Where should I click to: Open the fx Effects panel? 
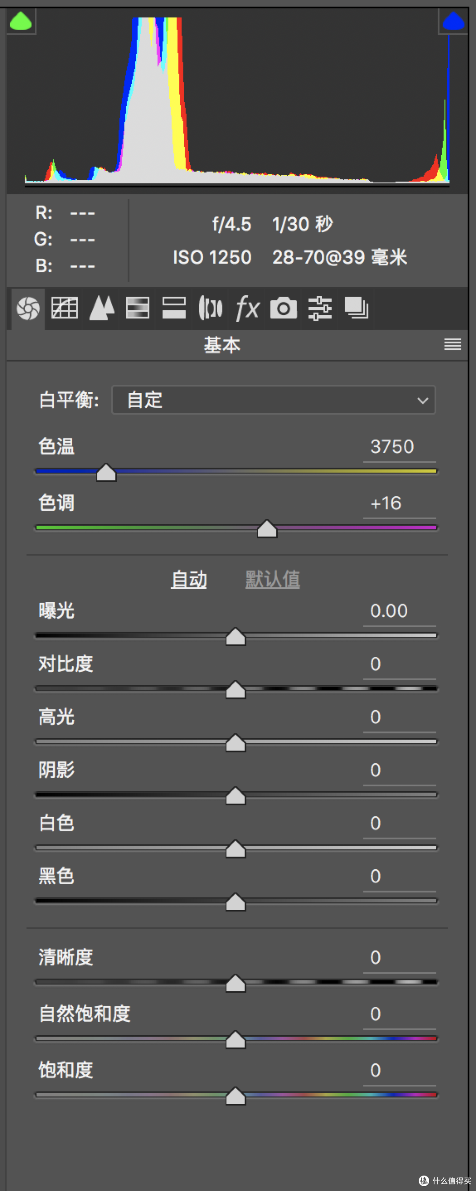247,309
